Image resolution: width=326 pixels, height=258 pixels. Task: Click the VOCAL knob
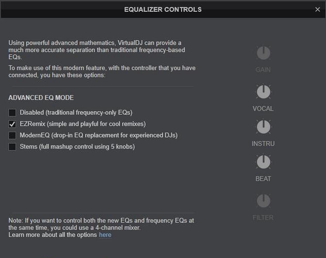pyautogui.click(x=263, y=92)
